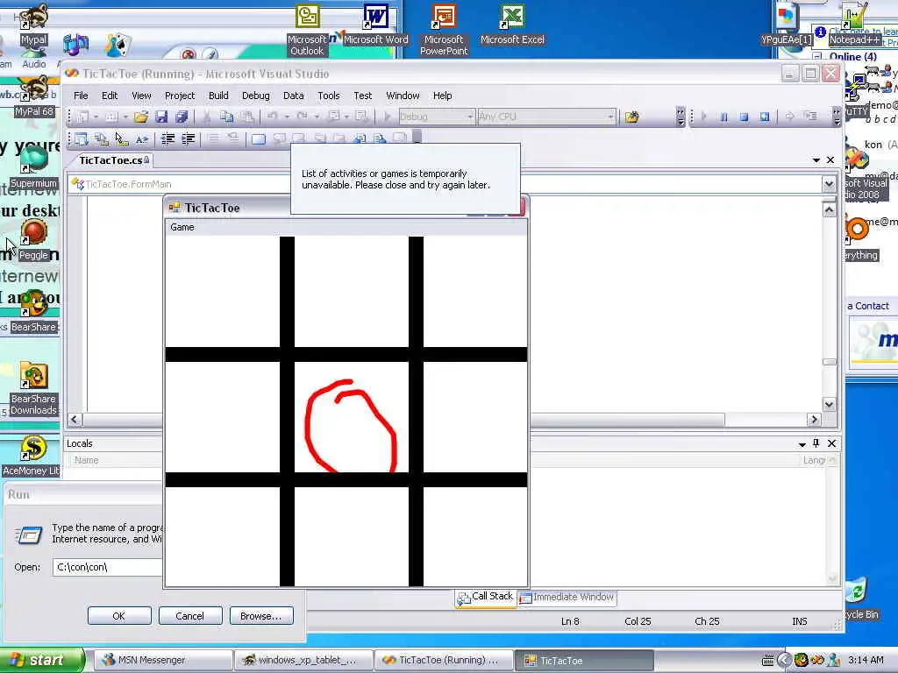Open Microsoft Excel desktop shortcut

[512, 24]
